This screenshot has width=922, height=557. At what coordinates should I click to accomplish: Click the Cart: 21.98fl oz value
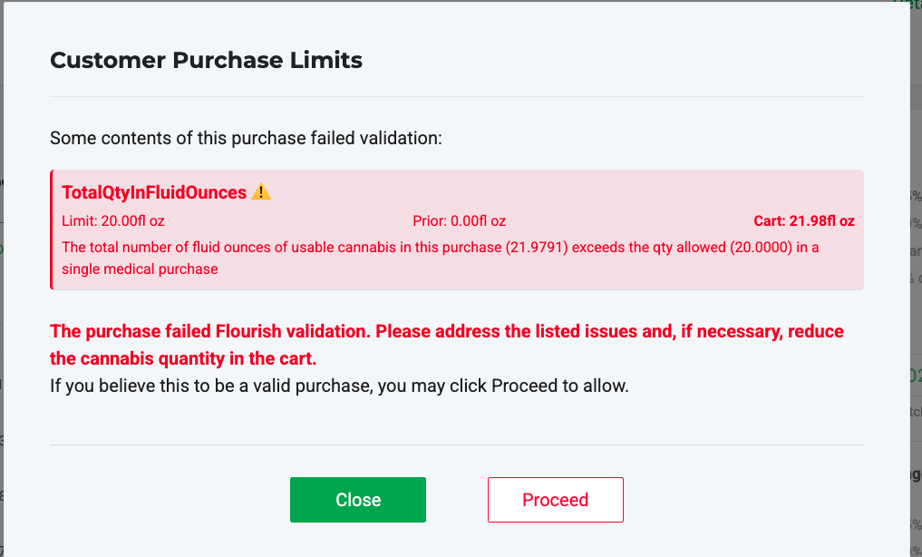pyautogui.click(x=804, y=220)
